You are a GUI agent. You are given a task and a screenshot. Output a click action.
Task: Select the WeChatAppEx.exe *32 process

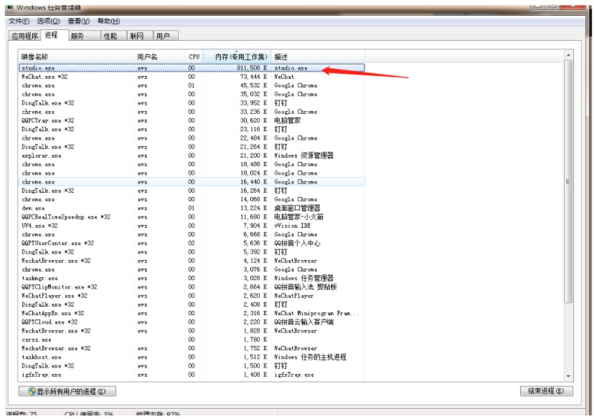(192, 313)
